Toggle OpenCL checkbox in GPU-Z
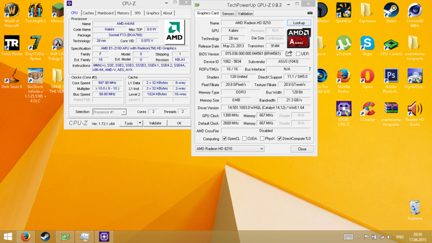 [225, 139]
